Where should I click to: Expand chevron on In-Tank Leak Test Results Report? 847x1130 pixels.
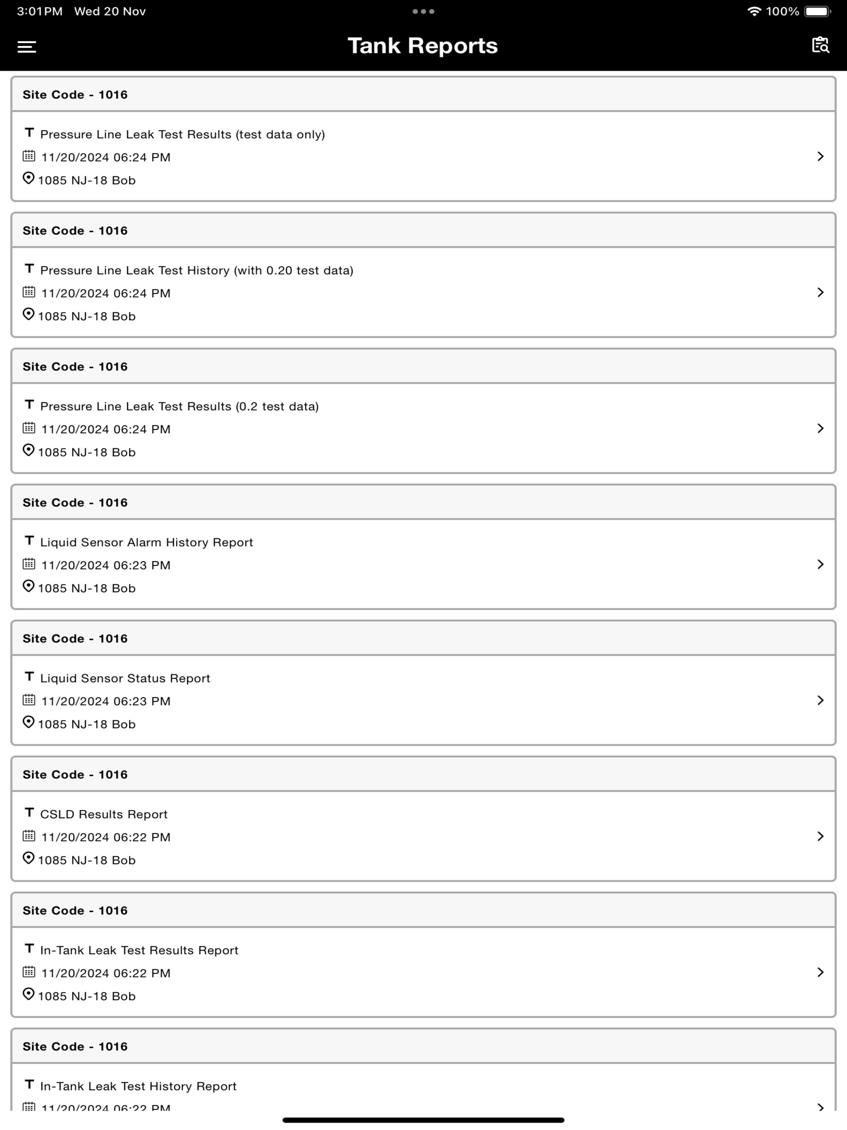[820, 972]
